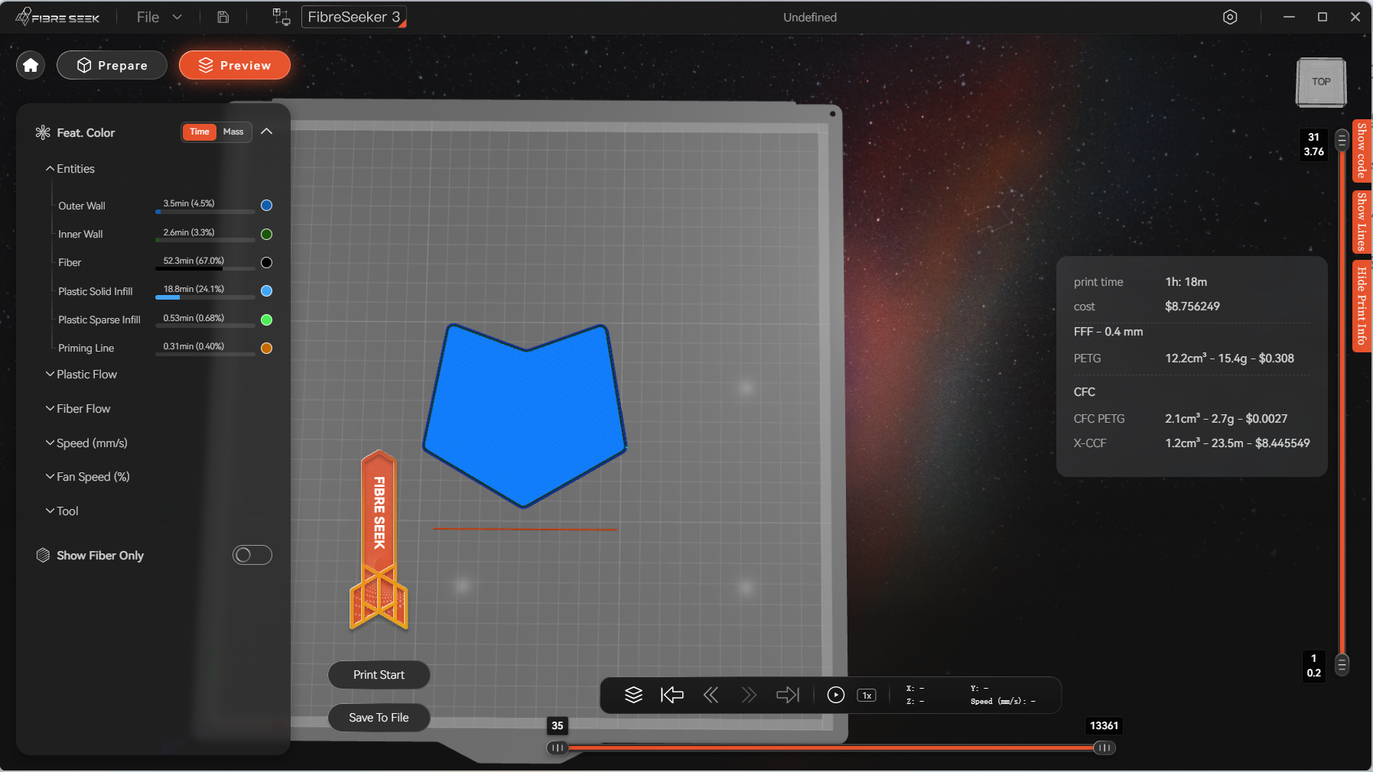1373x772 pixels.
Task: Collapse the Entities section
Action: point(70,169)
